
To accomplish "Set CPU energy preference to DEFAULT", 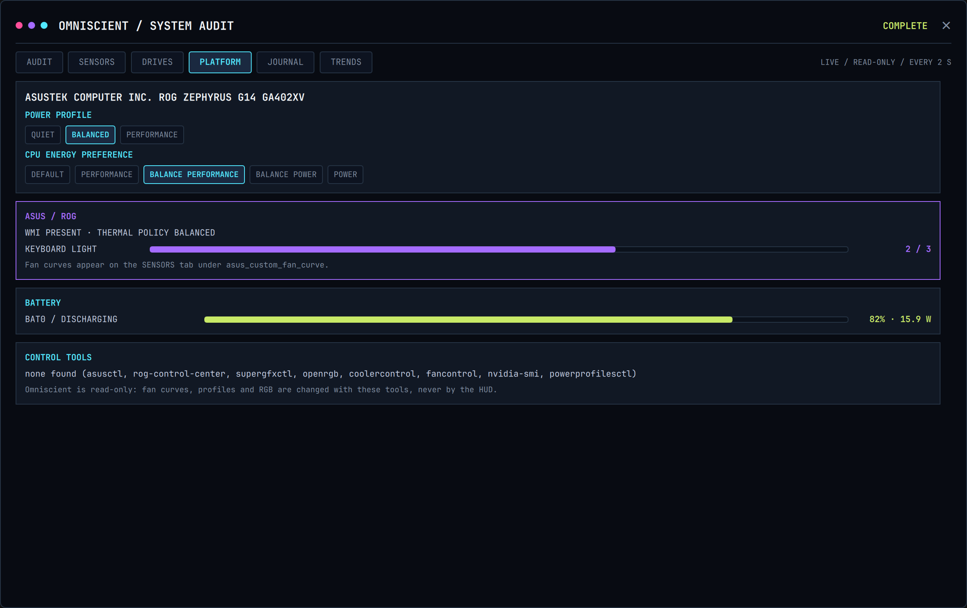I will coord(48,175).
